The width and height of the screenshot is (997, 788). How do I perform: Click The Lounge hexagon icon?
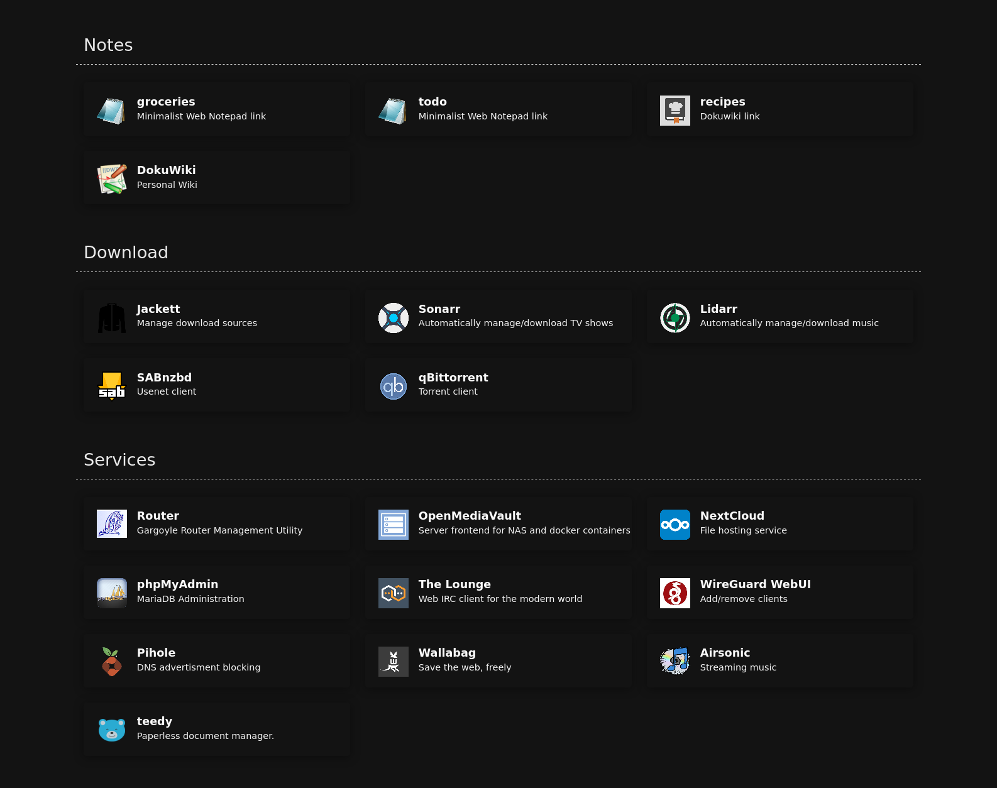click(x=394, y=593)
